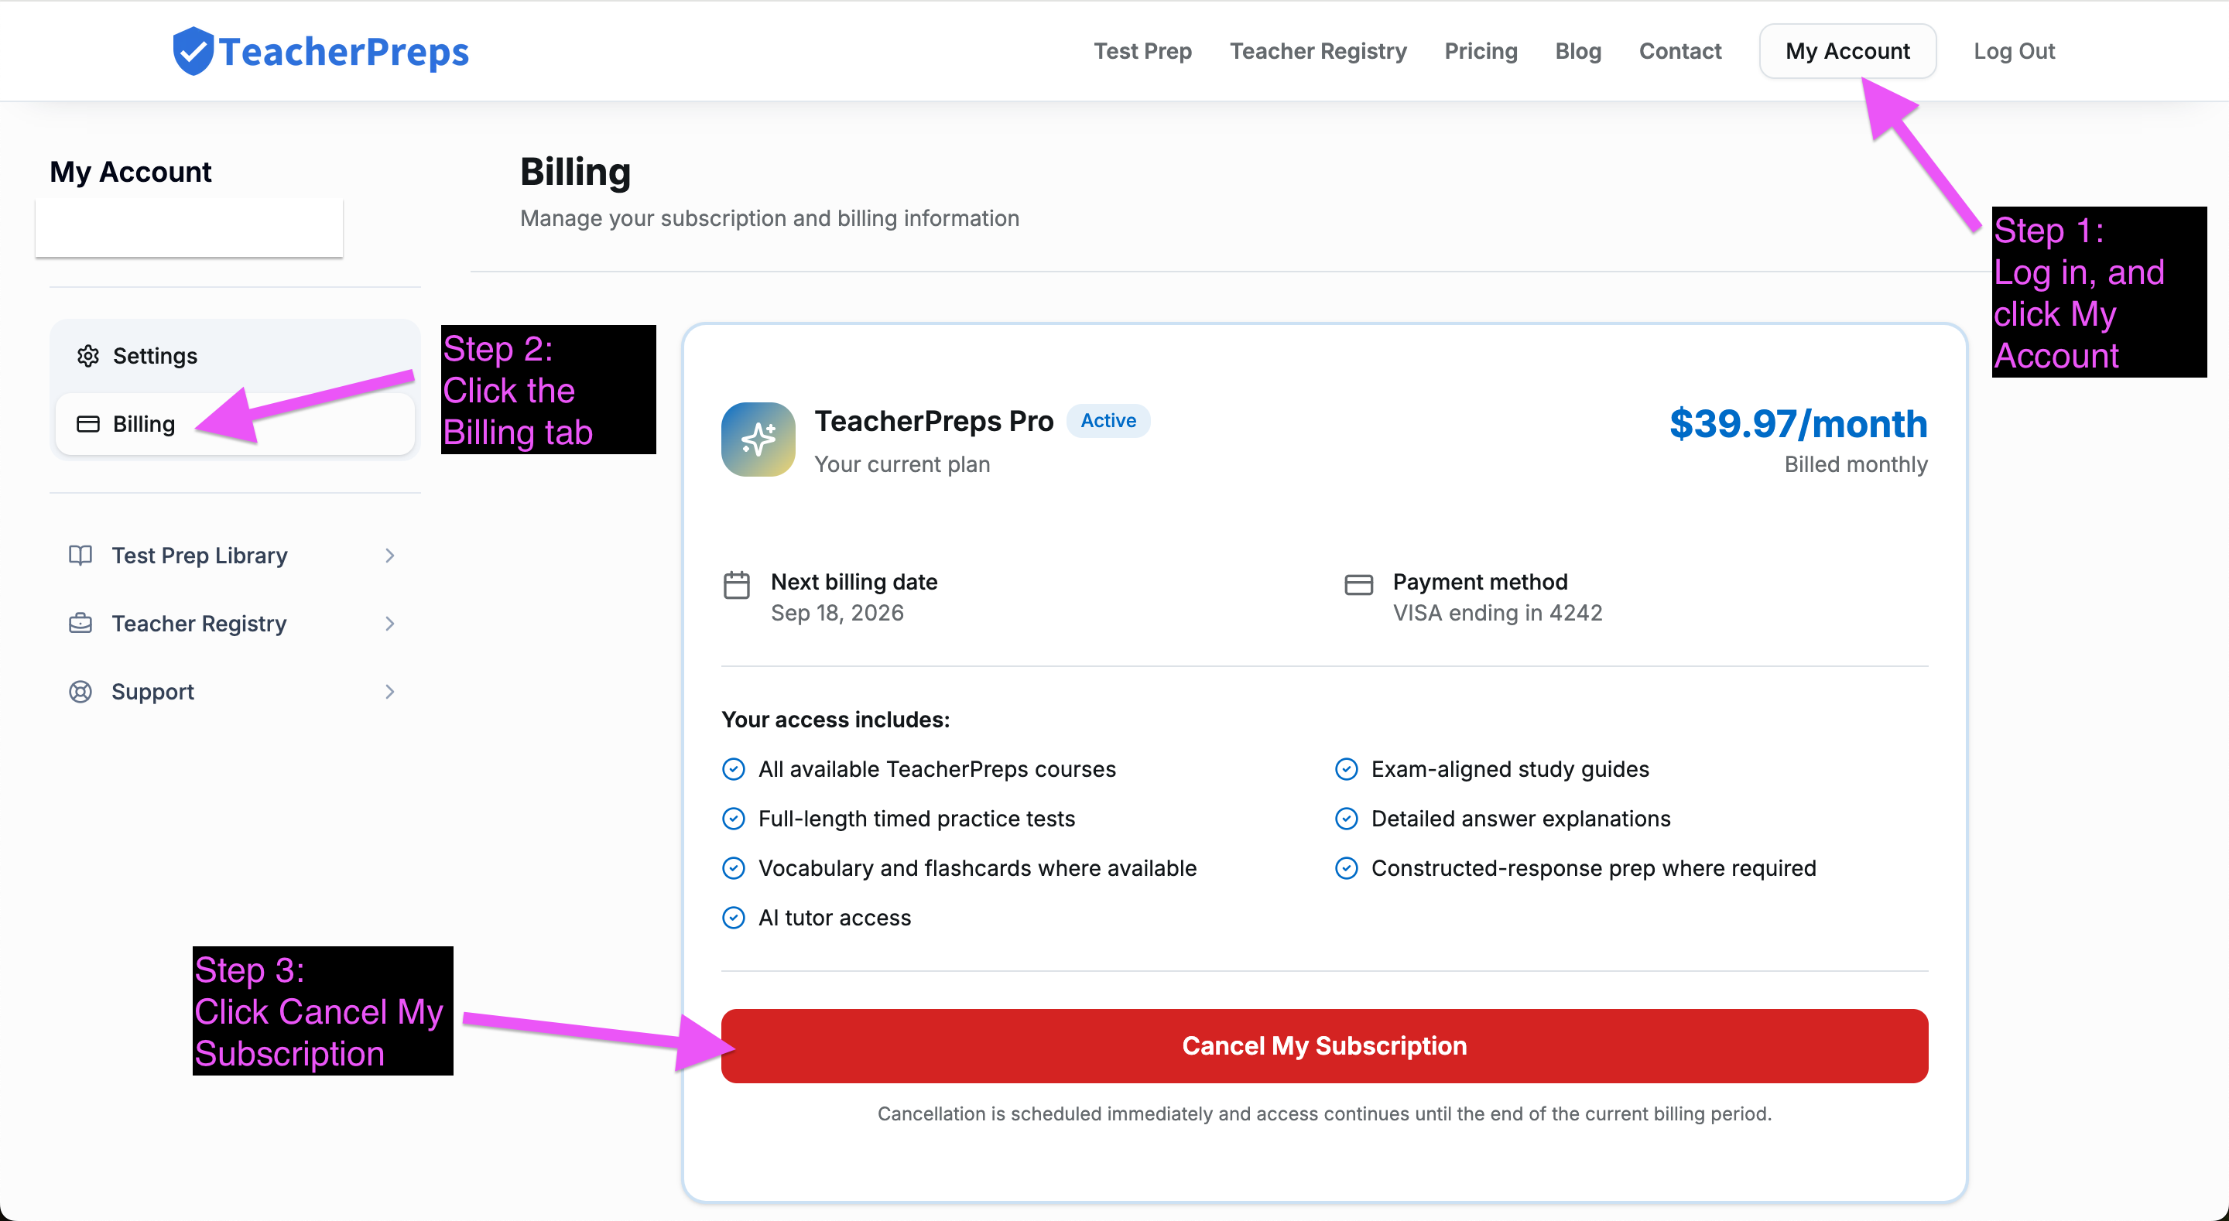Viewport: 2229px width, 1221px height.
Task: Open the Contact page
Action: [1679, 51]
